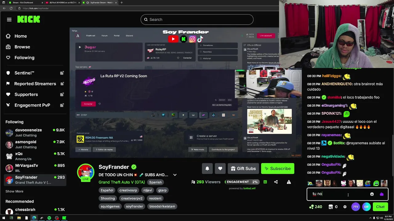394x221 pixels.
Task: Click the Windows Start button
Action: [4, 218]
